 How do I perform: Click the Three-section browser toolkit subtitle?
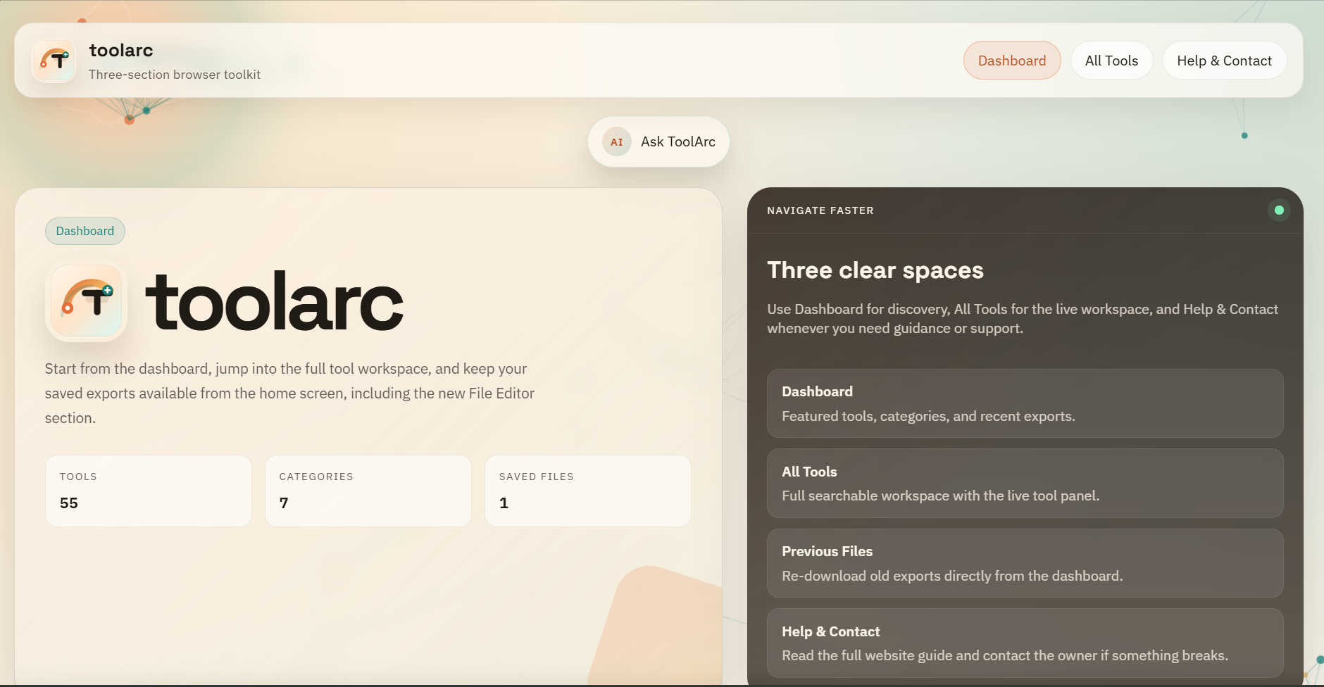point(174,74)
